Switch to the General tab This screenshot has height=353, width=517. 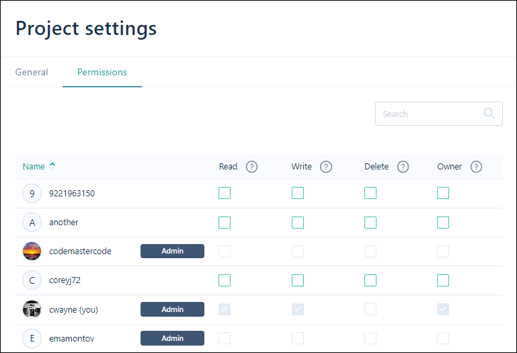[32, 72]
